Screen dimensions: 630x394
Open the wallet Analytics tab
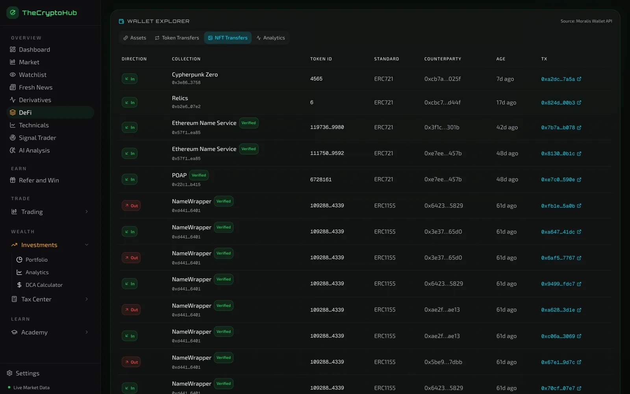(271, 38)
